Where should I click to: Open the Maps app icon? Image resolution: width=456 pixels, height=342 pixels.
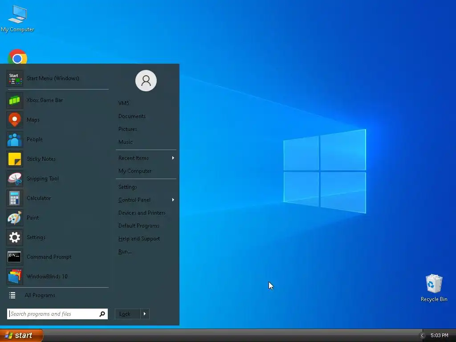pyautogui.click(x=15, y=120)
